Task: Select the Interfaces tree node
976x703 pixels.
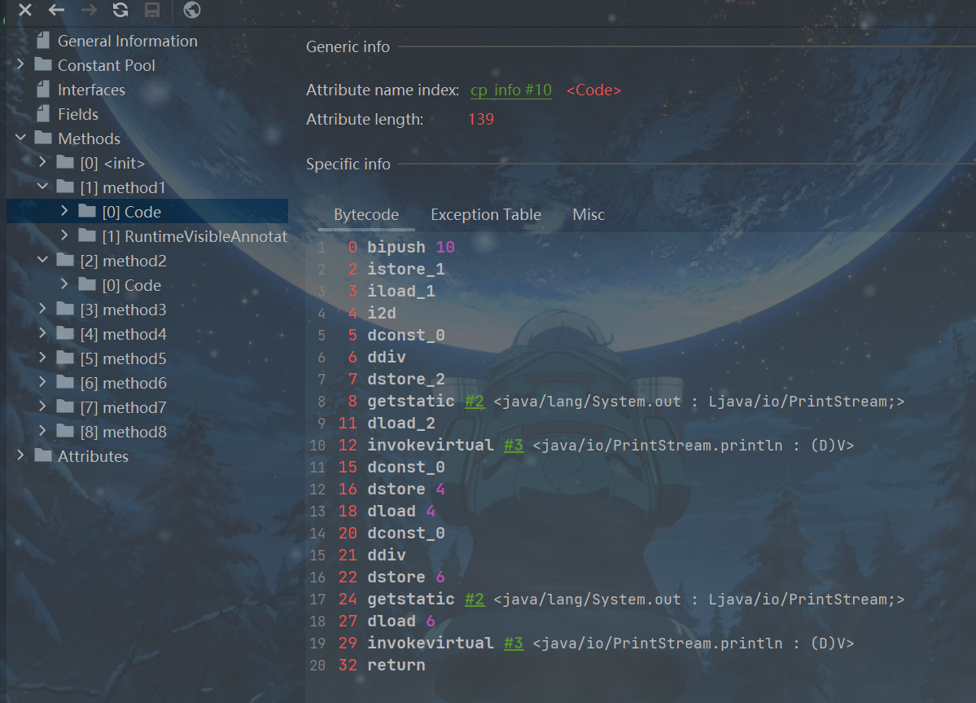Action: click(91, 90)
